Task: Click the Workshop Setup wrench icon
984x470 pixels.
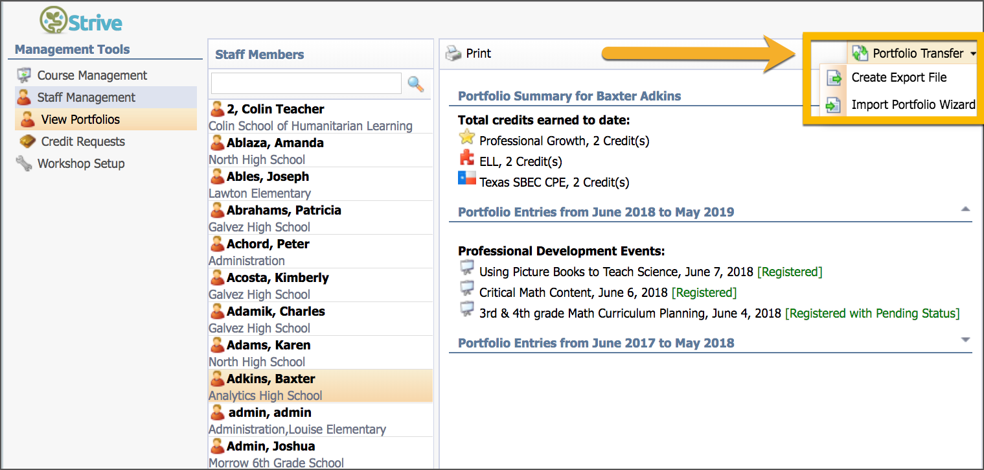Action: point(24,163)
